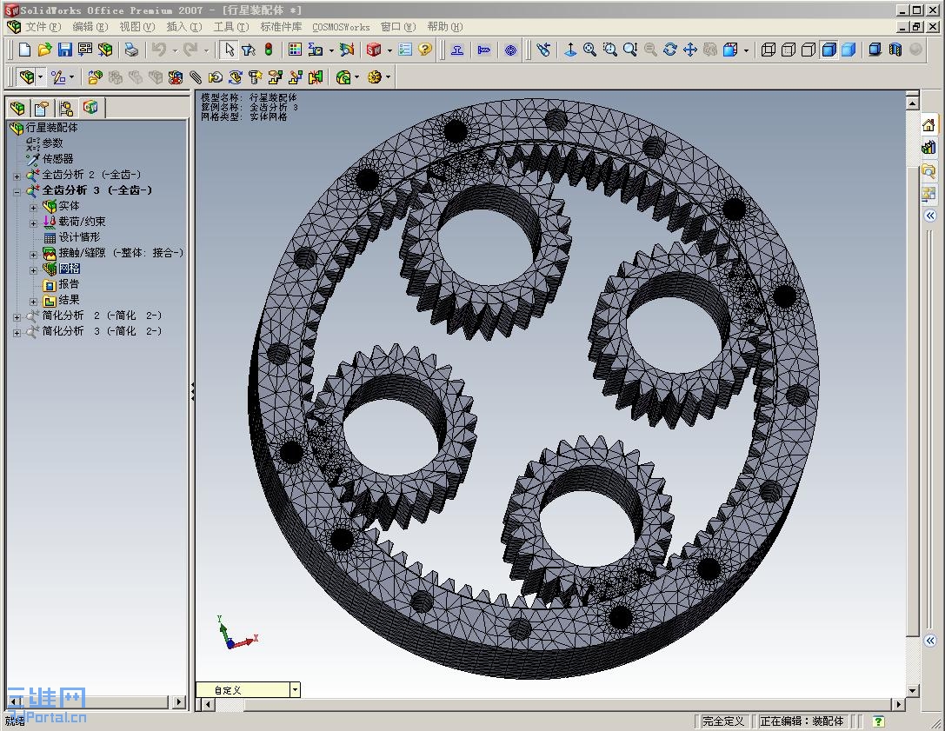Open the 帮助(H) menu
Image resolution: width=945 pixels, height=731 pixels.
(x=445, y=27)
